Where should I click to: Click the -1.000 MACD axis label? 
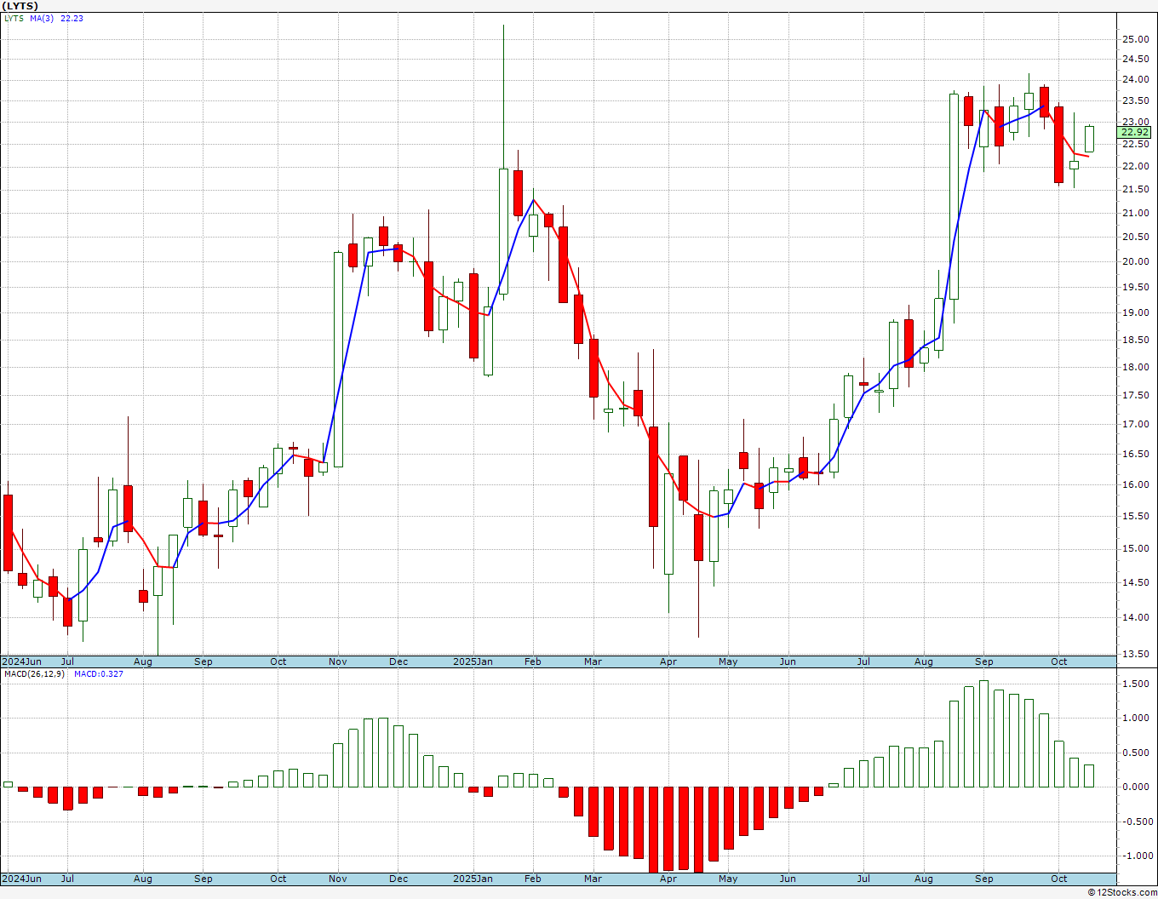[1135, 856]
